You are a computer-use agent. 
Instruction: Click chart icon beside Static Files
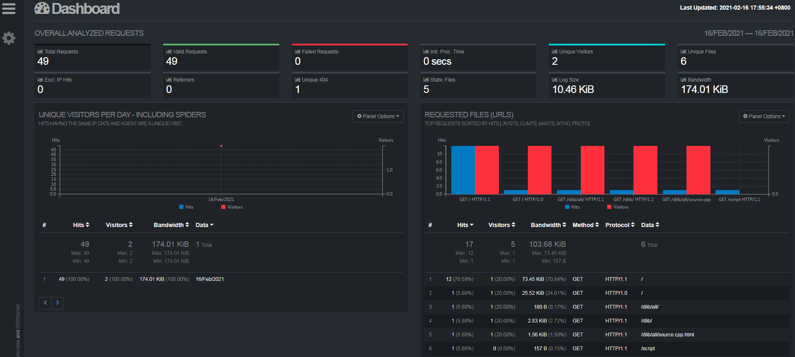426,79
